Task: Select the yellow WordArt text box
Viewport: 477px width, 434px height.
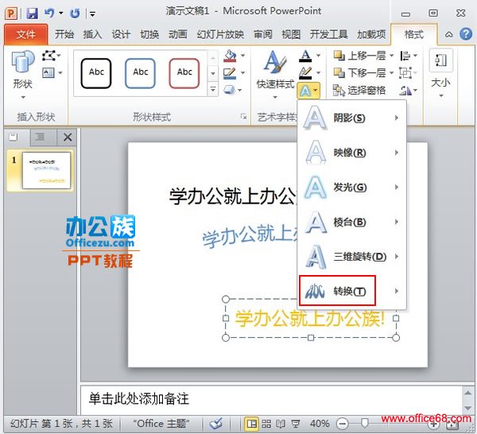Action: (x=311, y=319)
